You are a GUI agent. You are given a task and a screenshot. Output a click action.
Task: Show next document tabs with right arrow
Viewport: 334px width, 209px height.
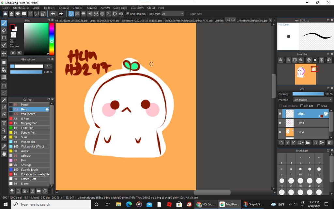(274, 20)
